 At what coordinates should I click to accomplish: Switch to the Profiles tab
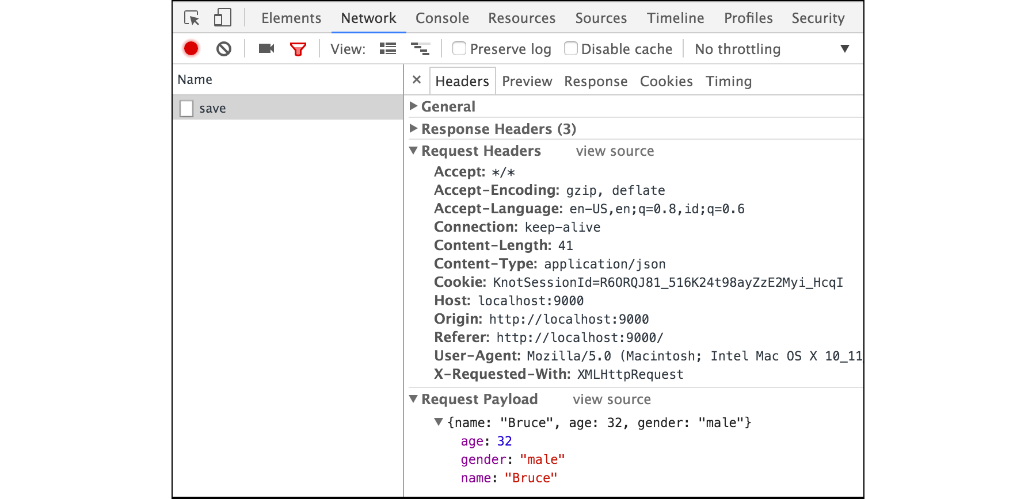(748, 18)
